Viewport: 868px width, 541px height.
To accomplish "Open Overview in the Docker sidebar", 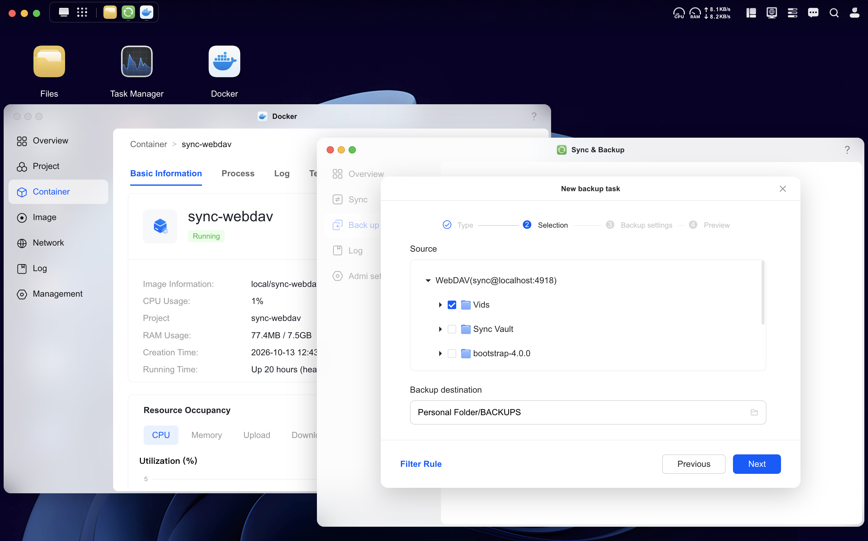I will click(58, 141).
